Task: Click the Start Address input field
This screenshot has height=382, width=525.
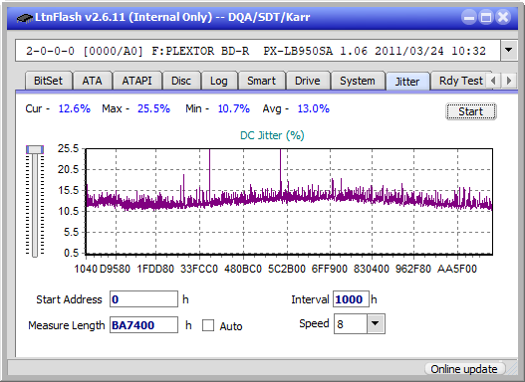Action: click(143, 299)
